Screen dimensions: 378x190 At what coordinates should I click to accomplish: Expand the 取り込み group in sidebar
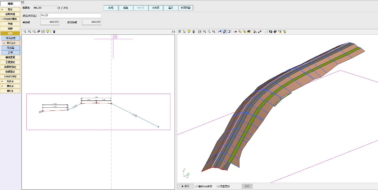coord(4,43)
